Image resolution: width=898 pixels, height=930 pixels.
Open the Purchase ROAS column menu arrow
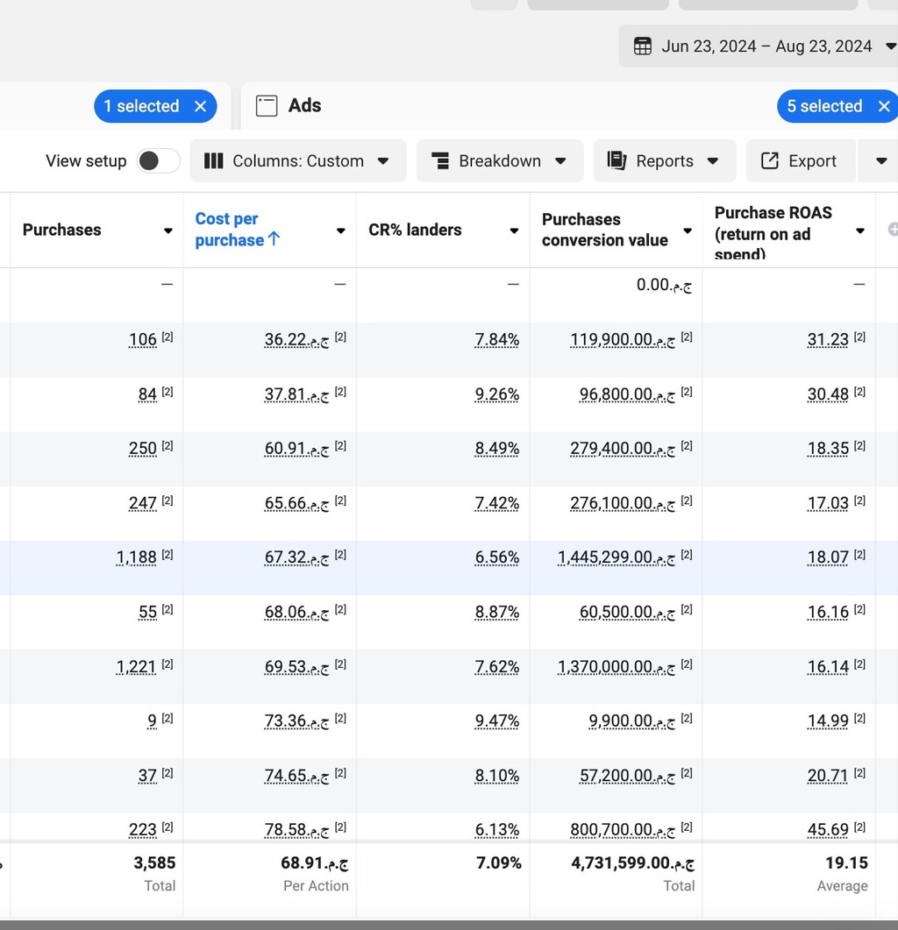coord(860,231)
